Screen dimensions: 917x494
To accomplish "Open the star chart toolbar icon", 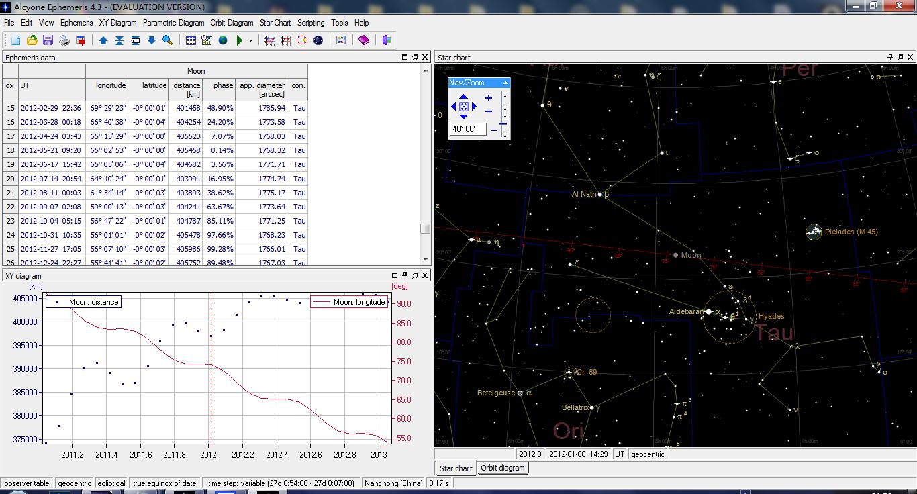I will [318, 40].
